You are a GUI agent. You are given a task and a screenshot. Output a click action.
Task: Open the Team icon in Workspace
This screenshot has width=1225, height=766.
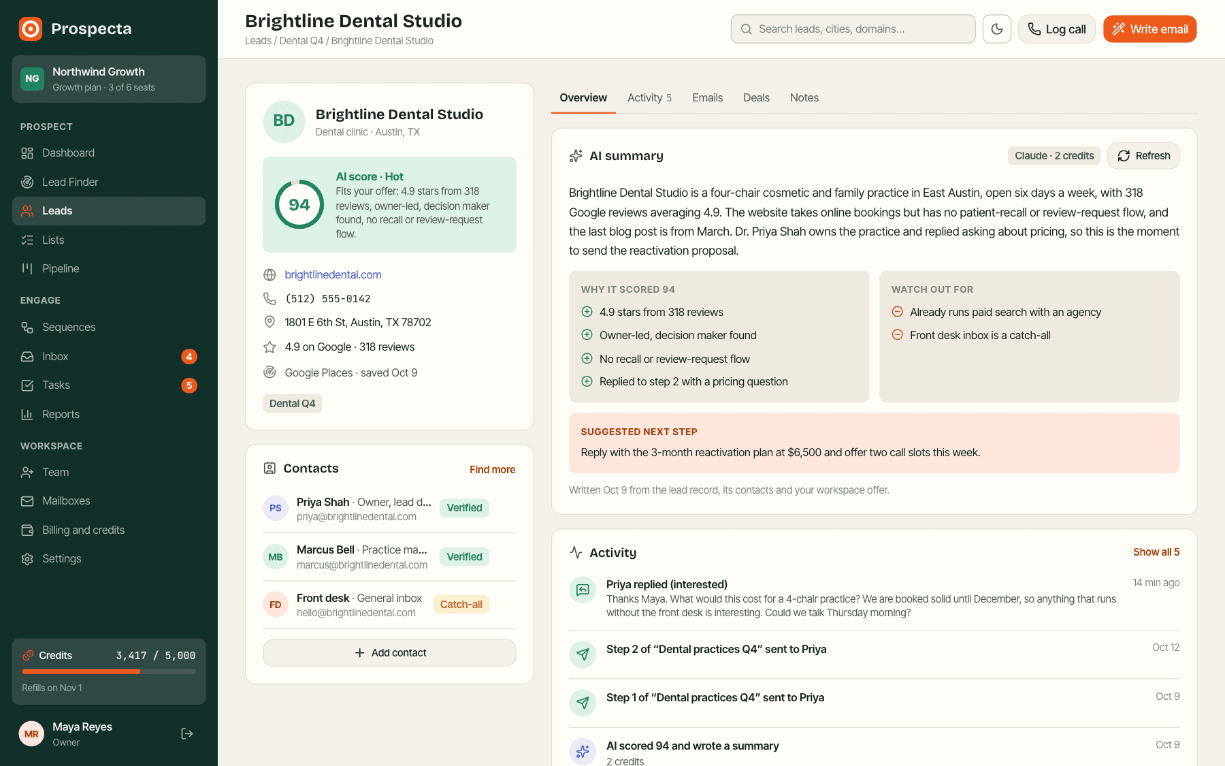(x=27, y=473)
